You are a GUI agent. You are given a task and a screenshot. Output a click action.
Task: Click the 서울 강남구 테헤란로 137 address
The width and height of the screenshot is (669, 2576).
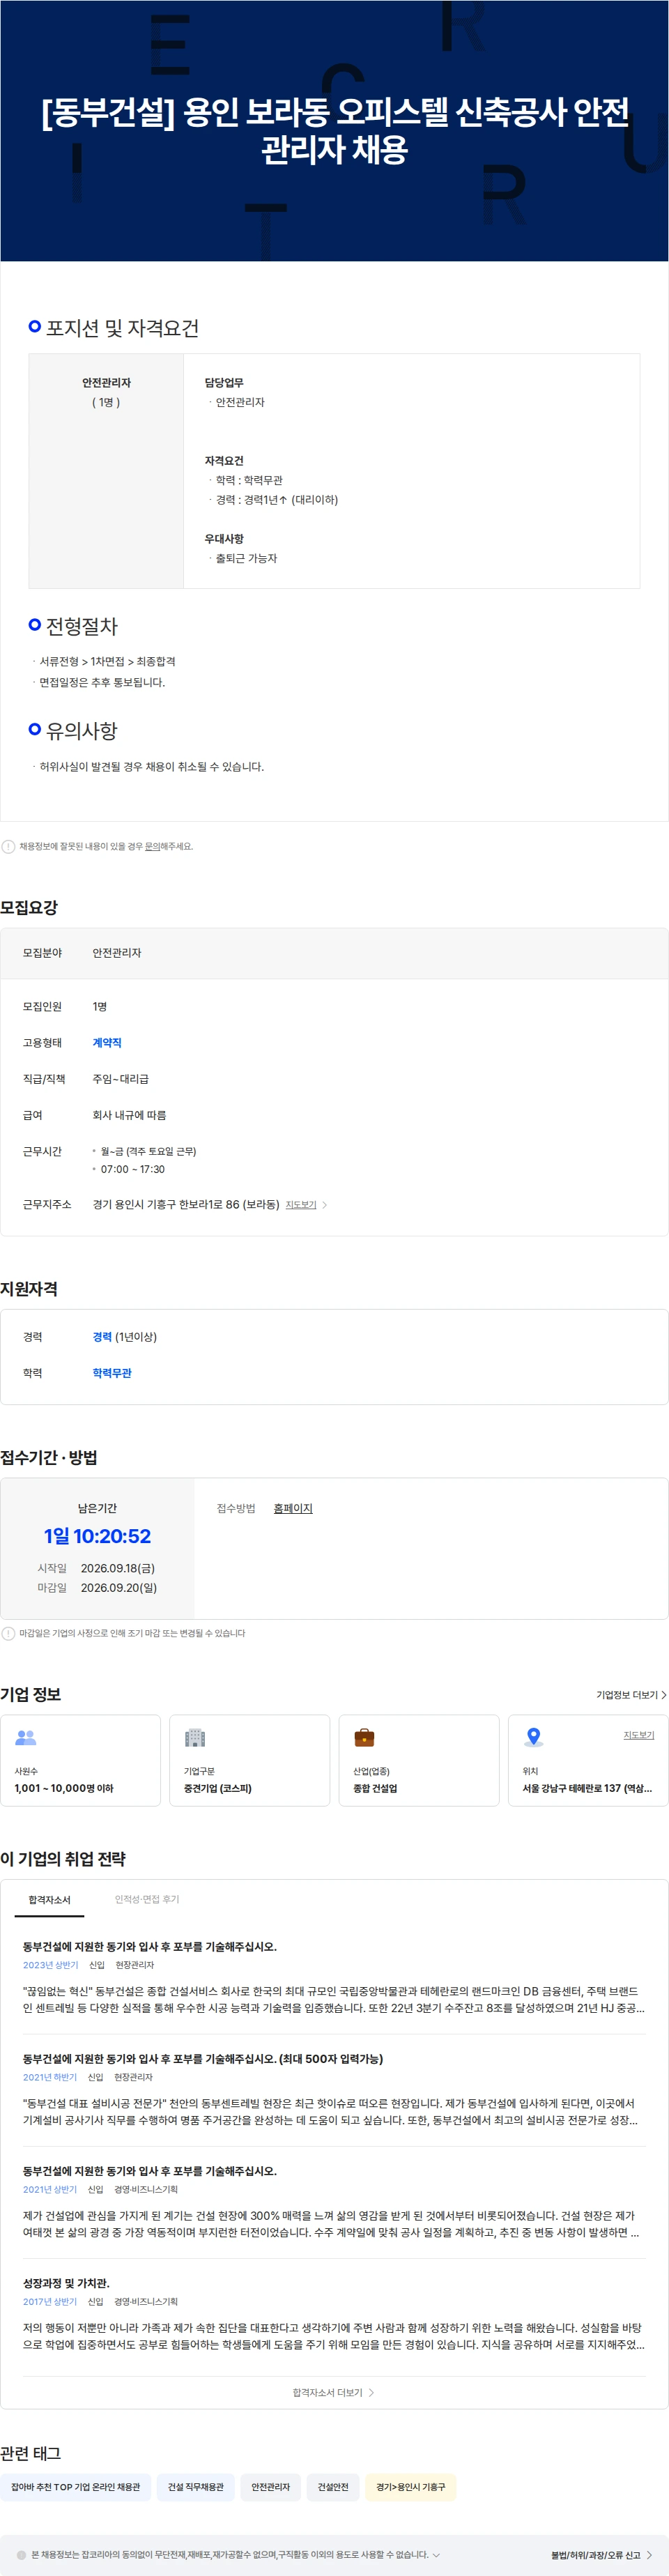point(587,1787)
